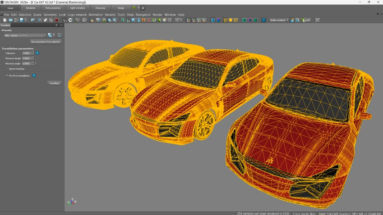Click the Maximum angle spinner arrows
Viewport: 383px width, 215px height.
point(33,63)
